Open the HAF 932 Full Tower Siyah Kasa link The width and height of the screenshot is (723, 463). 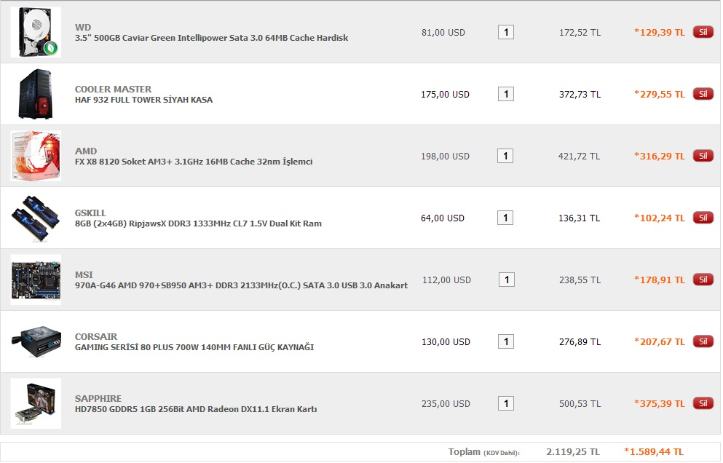tap(143, 100)
